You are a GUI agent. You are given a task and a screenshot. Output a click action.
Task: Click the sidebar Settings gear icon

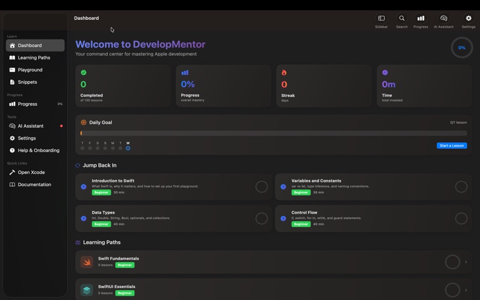pos(12,138)
